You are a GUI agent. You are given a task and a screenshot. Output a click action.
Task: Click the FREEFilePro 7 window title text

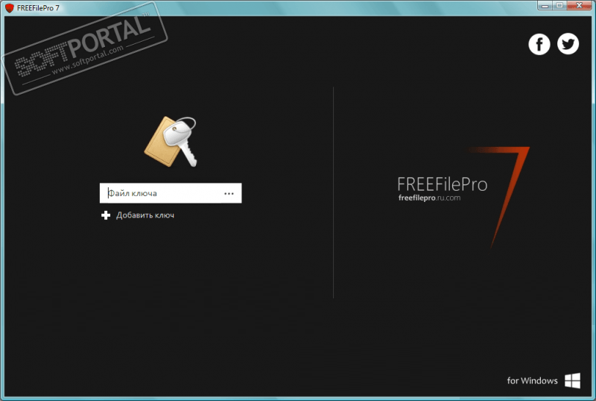click(39, 8)
